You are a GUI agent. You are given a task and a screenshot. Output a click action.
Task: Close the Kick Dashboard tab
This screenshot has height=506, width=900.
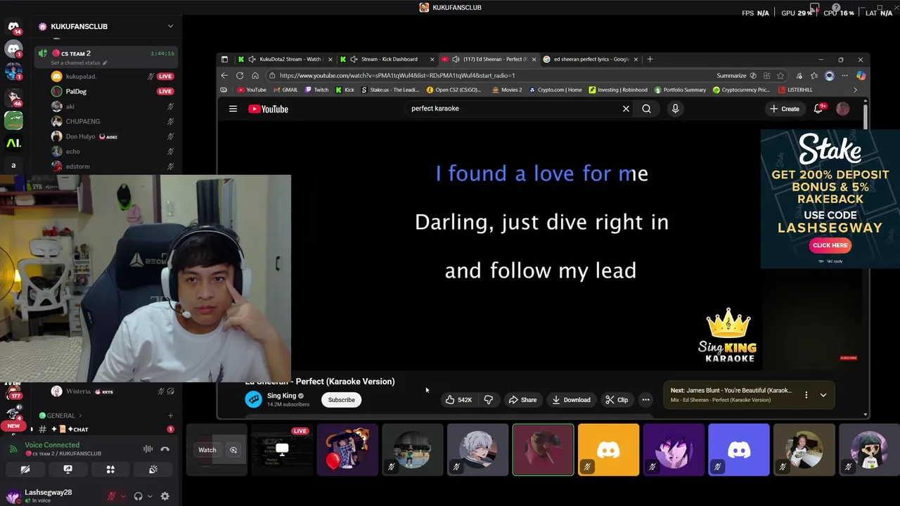tap(432, 59)
